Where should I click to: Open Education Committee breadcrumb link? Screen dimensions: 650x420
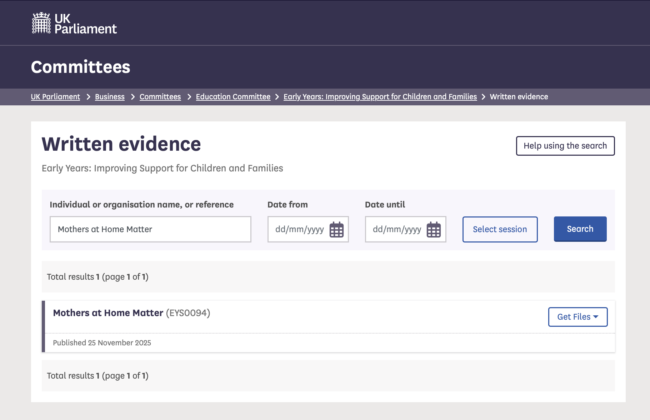point(233,97)
